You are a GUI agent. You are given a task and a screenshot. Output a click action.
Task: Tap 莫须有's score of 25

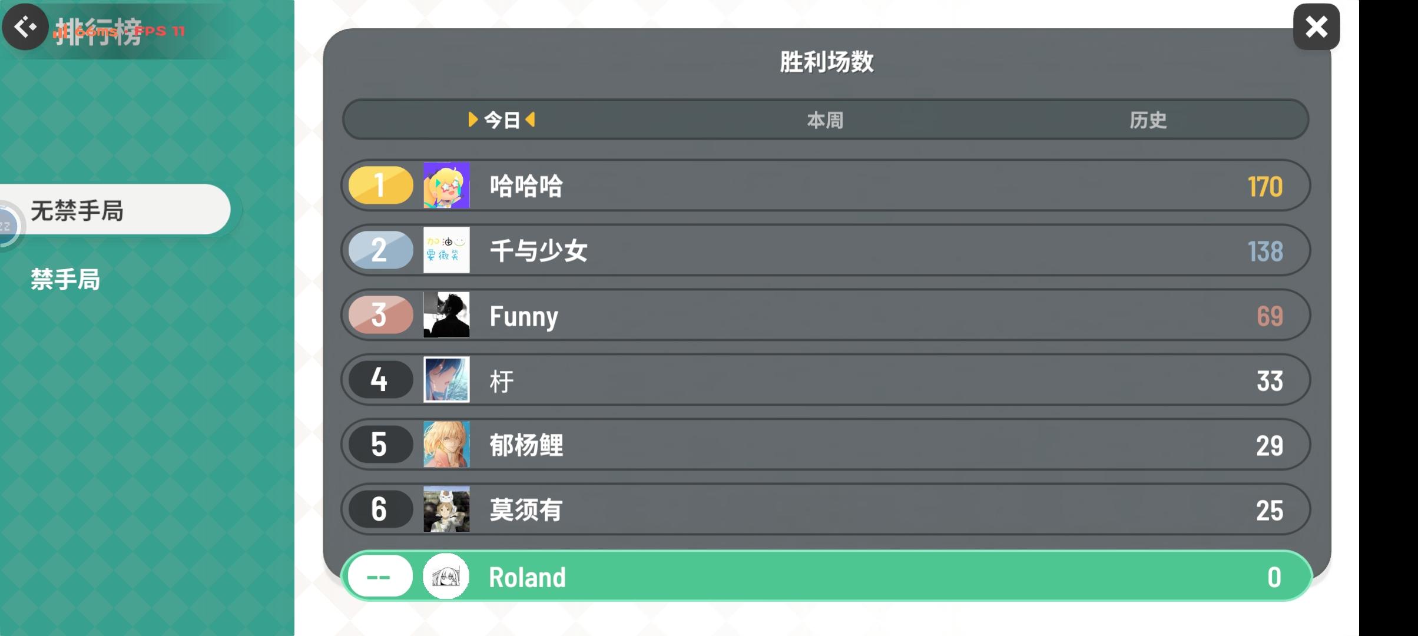[x=1269, y=510]
